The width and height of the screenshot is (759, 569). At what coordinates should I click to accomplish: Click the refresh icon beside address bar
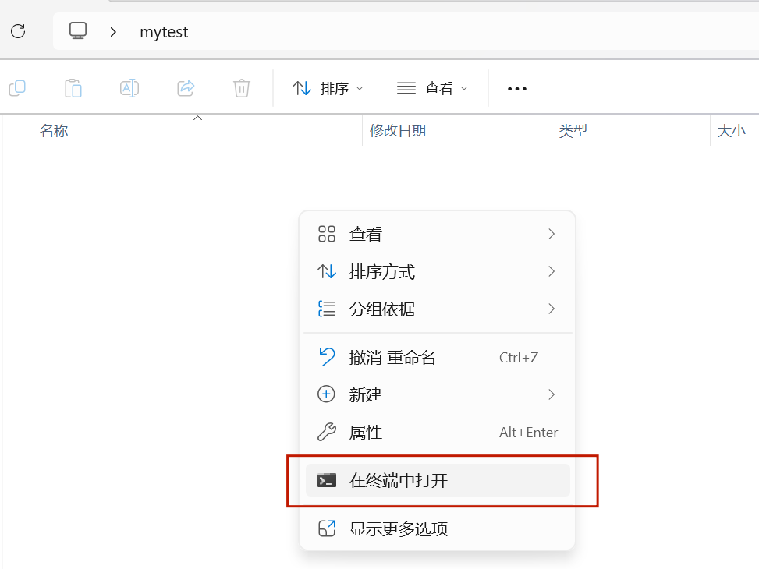point(18,31)
